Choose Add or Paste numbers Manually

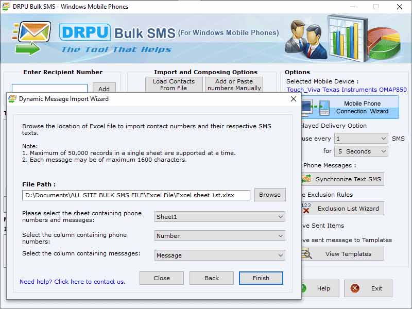(x=234, y=84)
